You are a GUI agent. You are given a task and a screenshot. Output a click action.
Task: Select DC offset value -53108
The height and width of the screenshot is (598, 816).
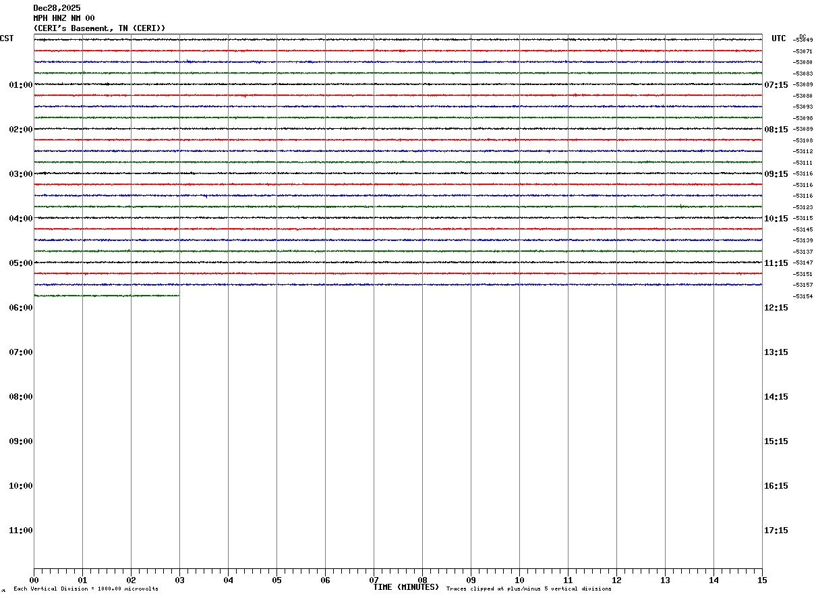pyautogui.click(x=803, y=140)
